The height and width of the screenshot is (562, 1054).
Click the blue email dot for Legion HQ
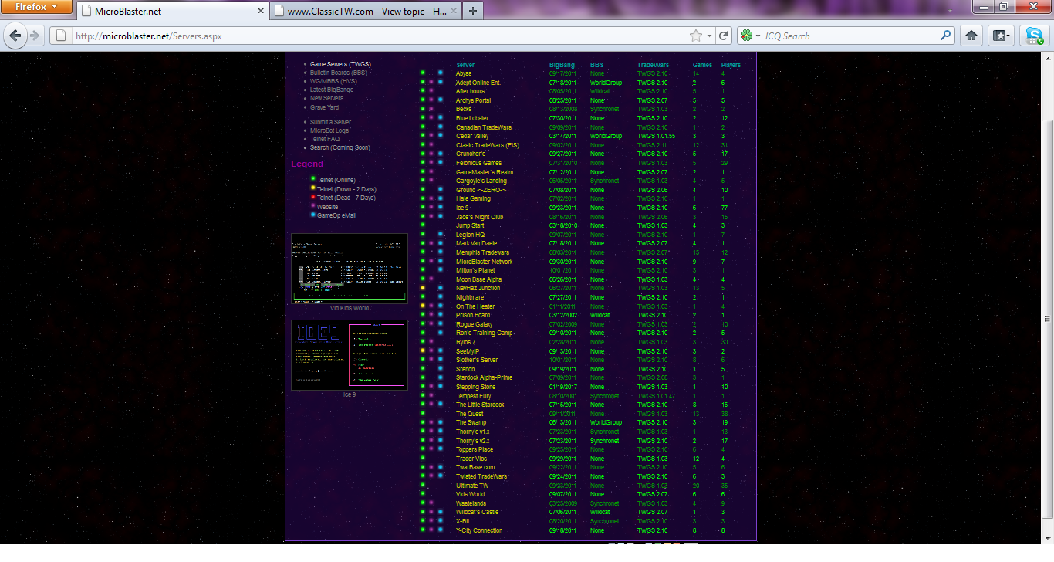coord(441,235)
